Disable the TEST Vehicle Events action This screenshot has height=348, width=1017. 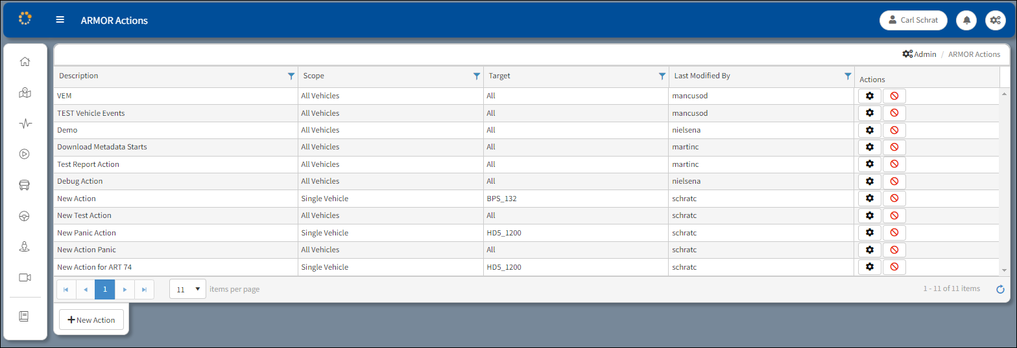pyautogui.click(x=894, y=113)
